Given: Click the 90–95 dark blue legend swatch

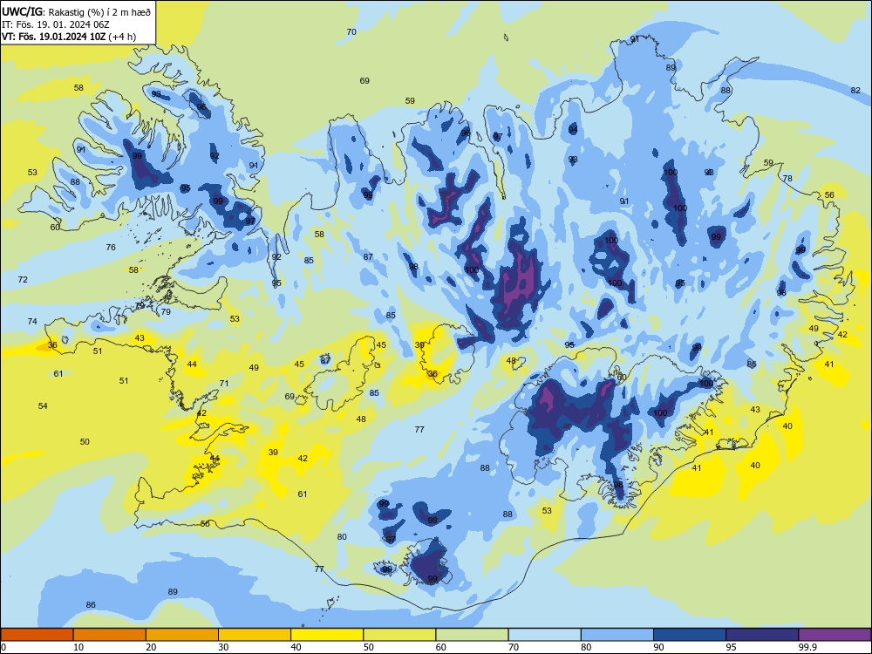Looking at the screenshot, I should (690, 635).
